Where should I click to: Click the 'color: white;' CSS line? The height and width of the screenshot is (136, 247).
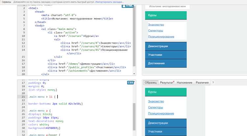39,124
